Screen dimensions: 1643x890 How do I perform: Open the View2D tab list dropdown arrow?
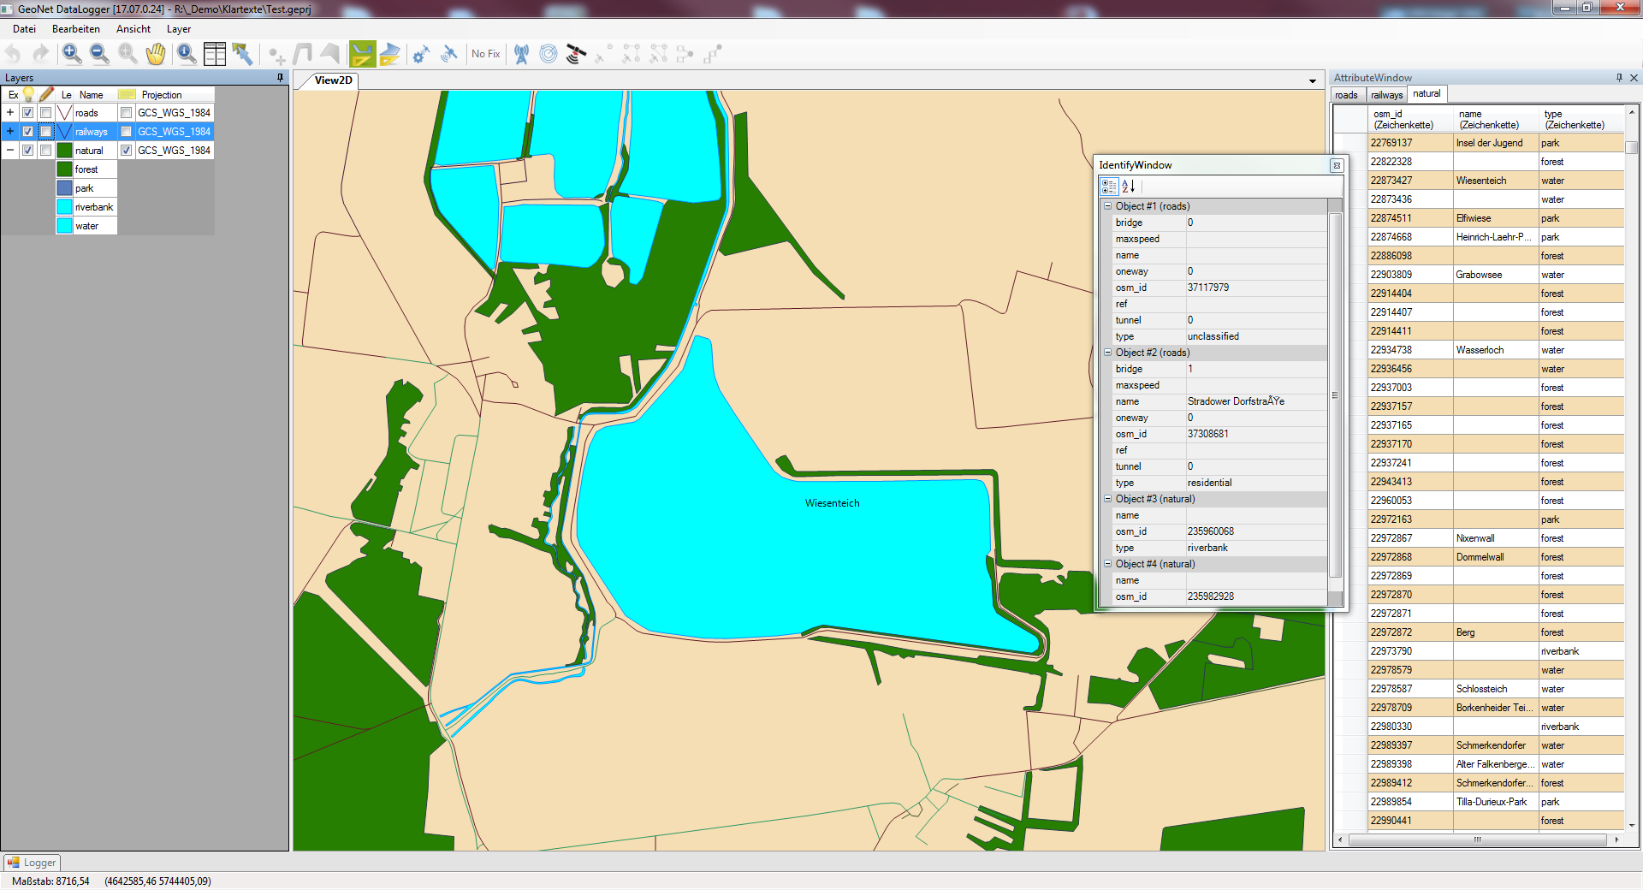1313,81
